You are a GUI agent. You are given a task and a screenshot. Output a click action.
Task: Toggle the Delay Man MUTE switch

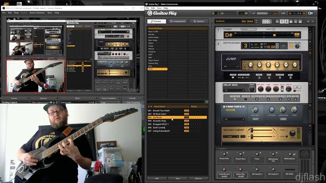click(295, 91)
